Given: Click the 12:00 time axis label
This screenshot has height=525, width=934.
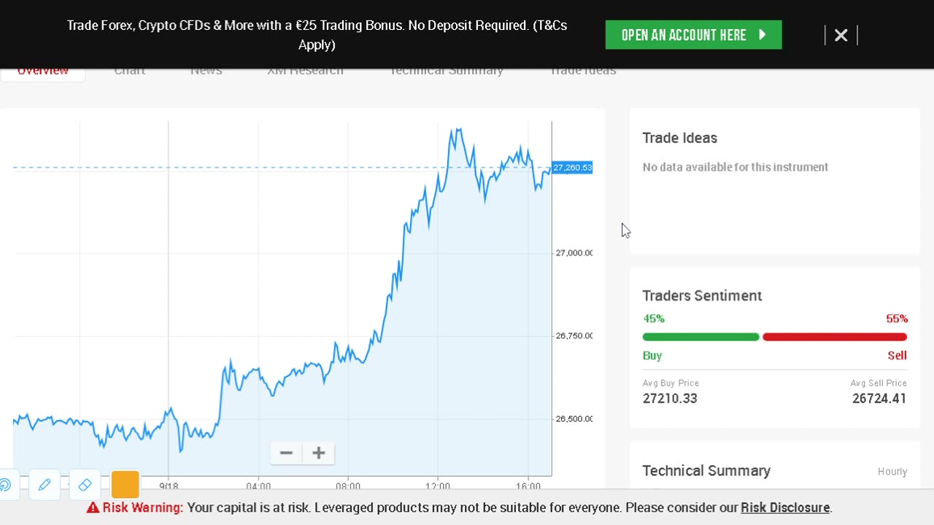Looking at the screenshot, I should pyautogui.click(x=438, y=486).
